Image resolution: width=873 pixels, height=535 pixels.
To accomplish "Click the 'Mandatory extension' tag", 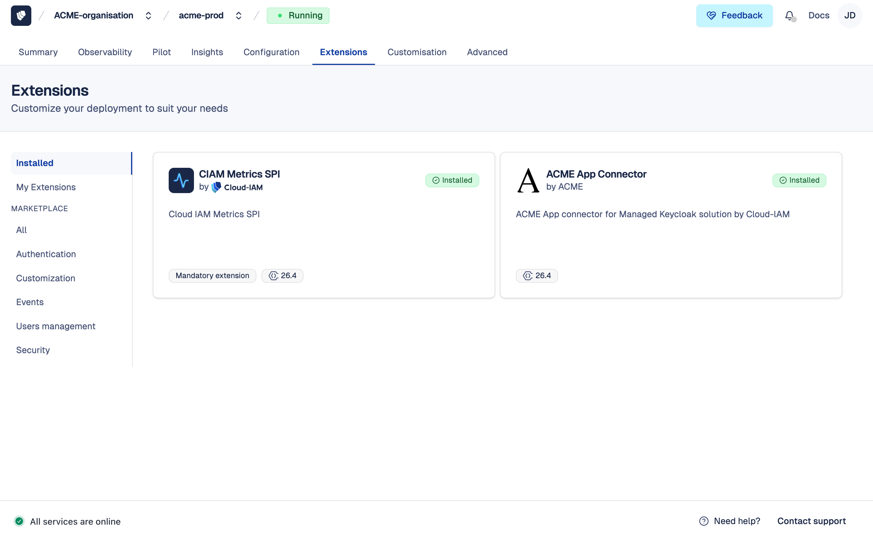I will click(212, 275).
